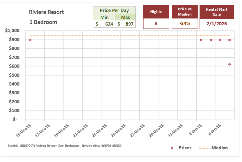Click the 15-Dec-25 price marker near $900
The height and width of the screenshot is (162, 242).
pos(30,40)
